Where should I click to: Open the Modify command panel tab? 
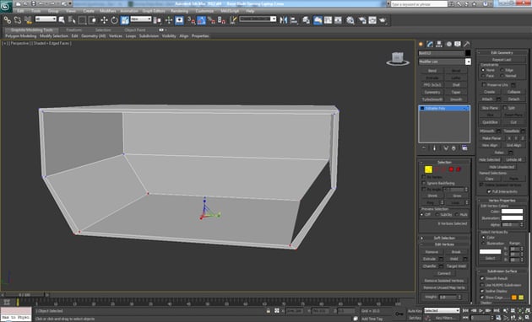[x=430, y=44]
